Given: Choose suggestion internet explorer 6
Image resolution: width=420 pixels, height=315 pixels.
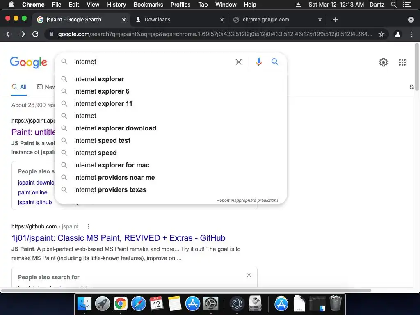Looking at the screenshot, I should point(171,91).
